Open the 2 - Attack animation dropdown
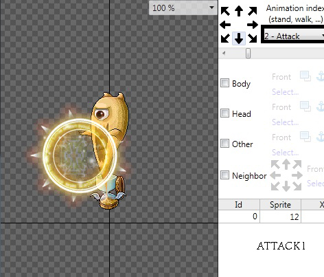This screenshot has width=324, height=277. (x=294, y=36)
